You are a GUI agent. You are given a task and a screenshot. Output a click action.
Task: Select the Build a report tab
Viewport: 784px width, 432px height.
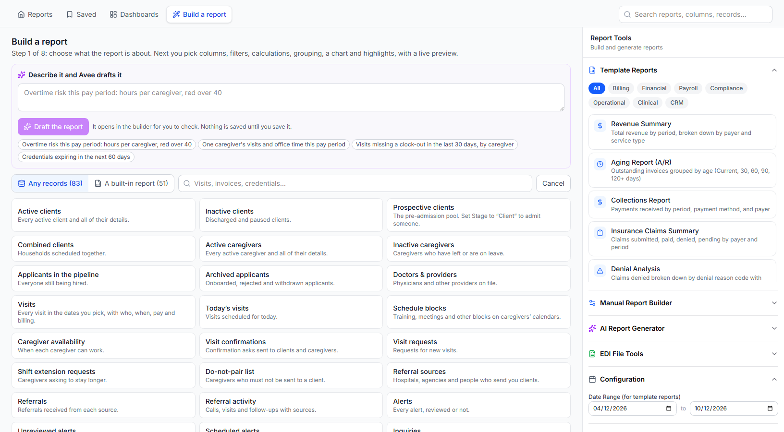coord(199,14)
